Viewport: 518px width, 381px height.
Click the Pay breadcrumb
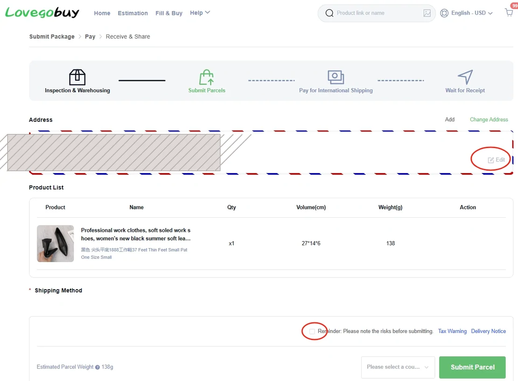tap(90, 37)
